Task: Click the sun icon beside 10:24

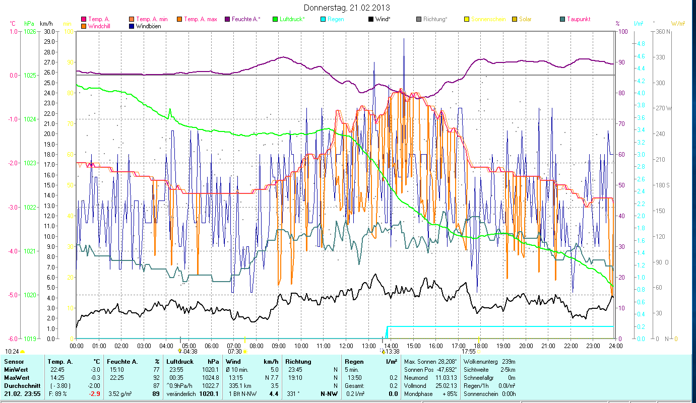Action: 23,352
